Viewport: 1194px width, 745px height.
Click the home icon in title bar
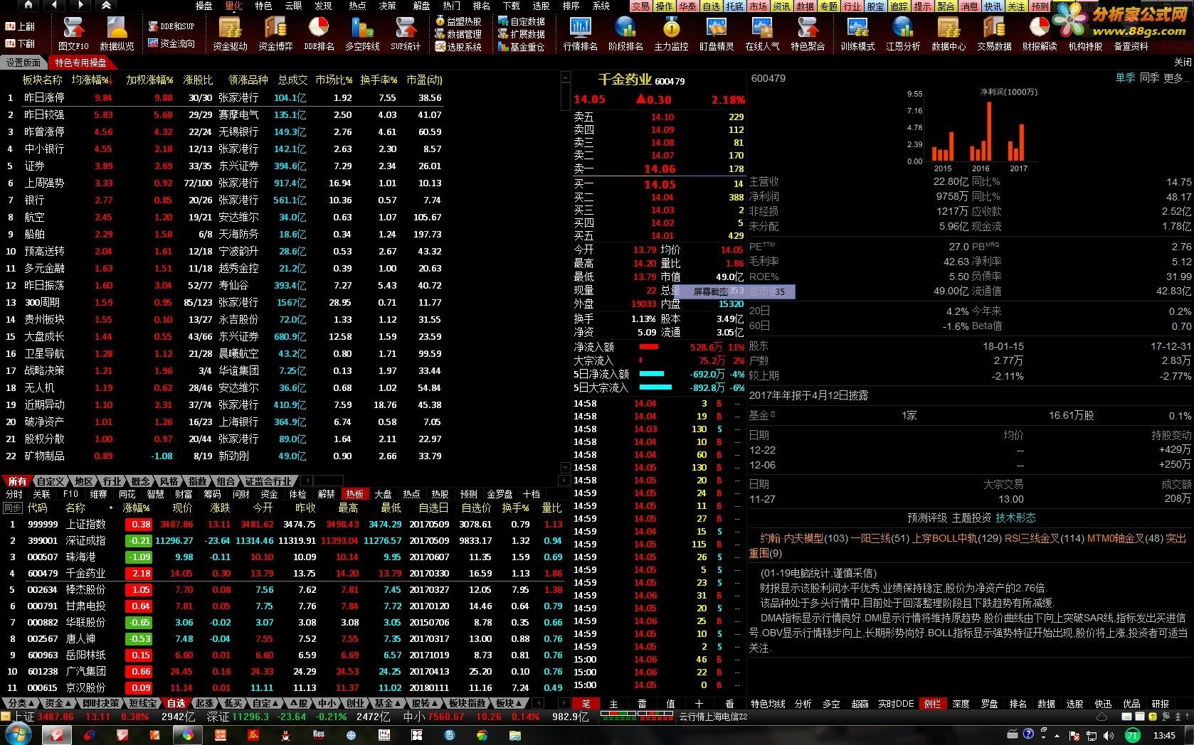pos(28,5)
